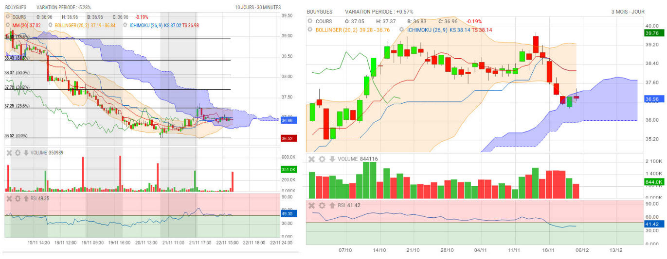Click BOUYGUES title of 10 jours chart
This screenshot has width=667, height=259.
[16, 8]
